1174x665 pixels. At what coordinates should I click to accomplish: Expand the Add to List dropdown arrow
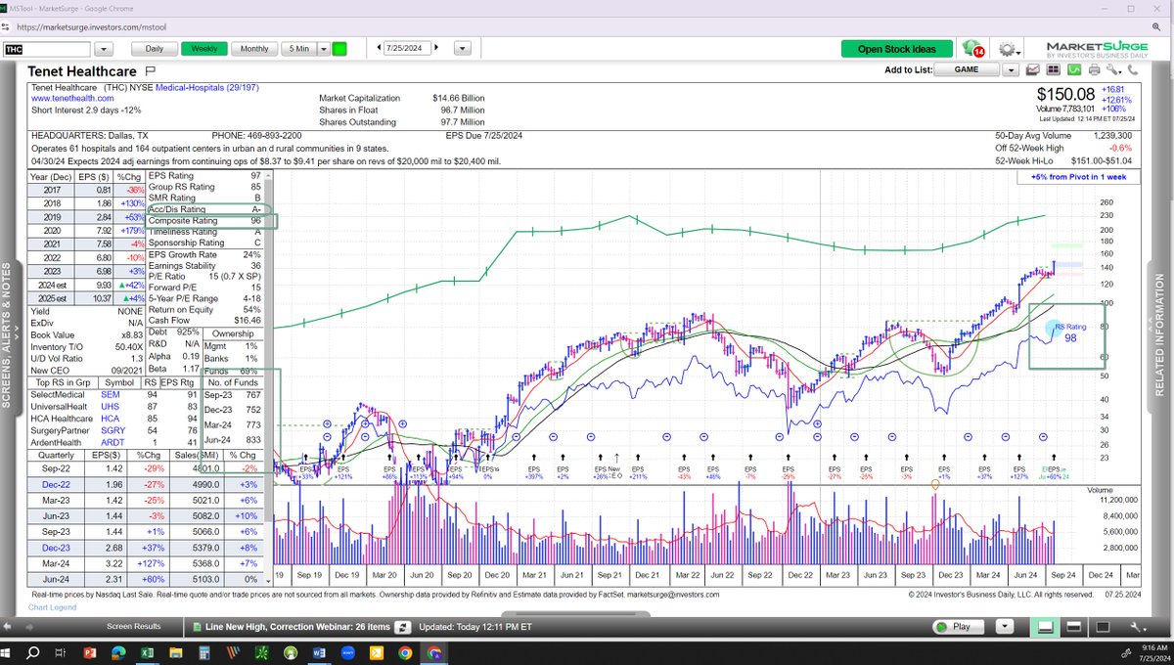[1012, 69]
